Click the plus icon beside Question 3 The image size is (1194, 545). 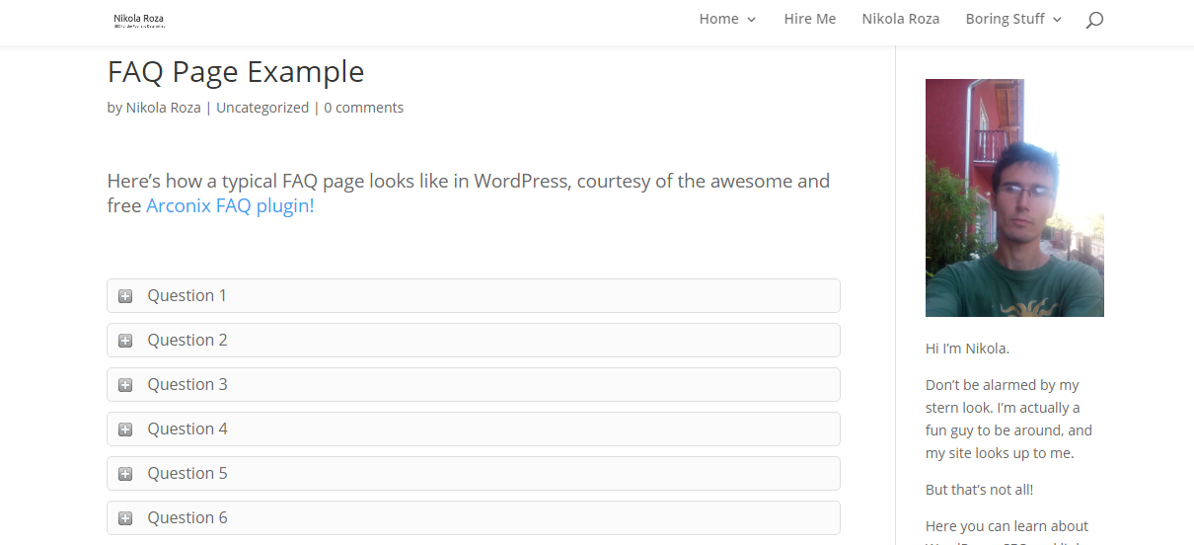point(125,385)
